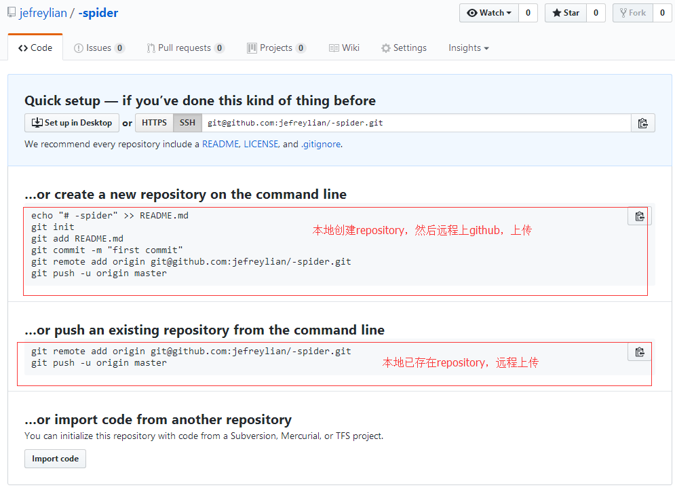
Task: Click the 'git add README.md' line
Action: pos(77,239)
